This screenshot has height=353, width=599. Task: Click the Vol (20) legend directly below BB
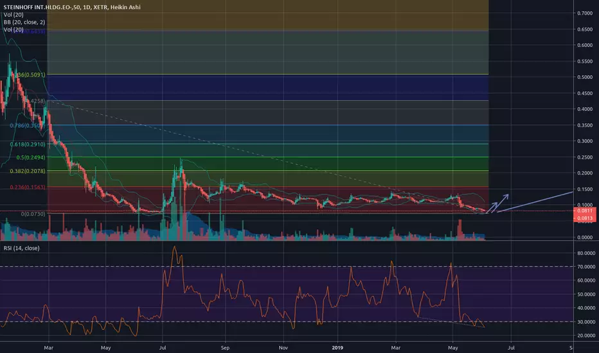click(x=13, y=30)
